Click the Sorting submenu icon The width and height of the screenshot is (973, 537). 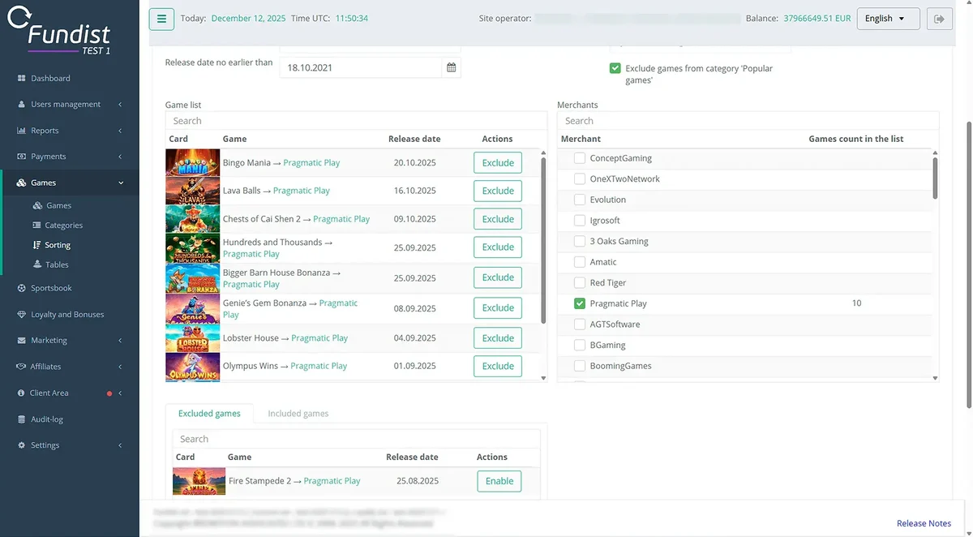click(x=37, y=245)
